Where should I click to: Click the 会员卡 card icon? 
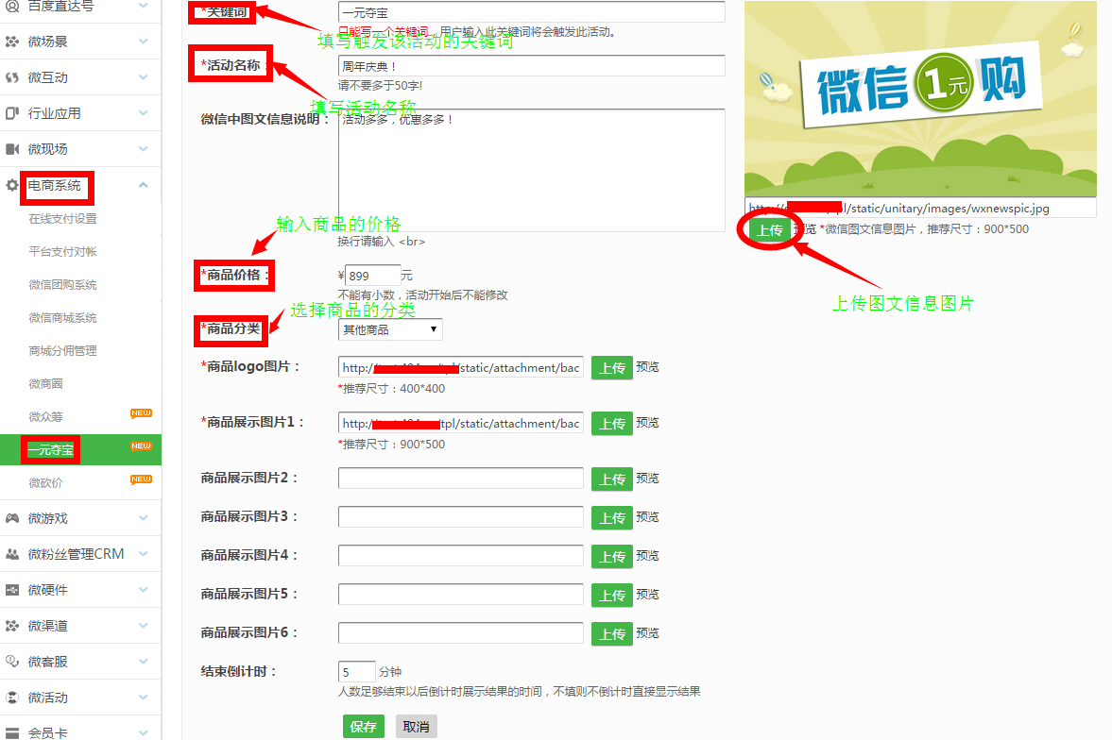12,732
